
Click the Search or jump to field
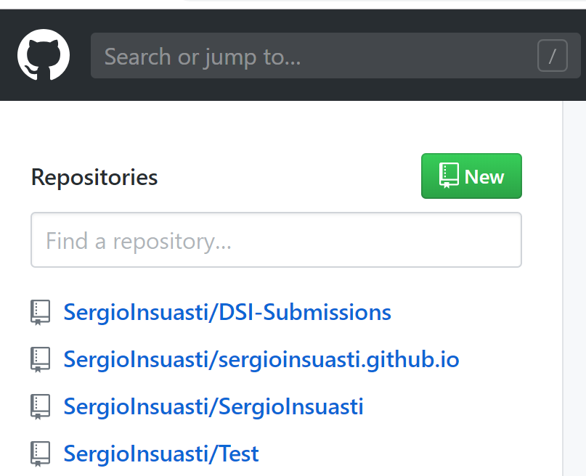point(290,56)
